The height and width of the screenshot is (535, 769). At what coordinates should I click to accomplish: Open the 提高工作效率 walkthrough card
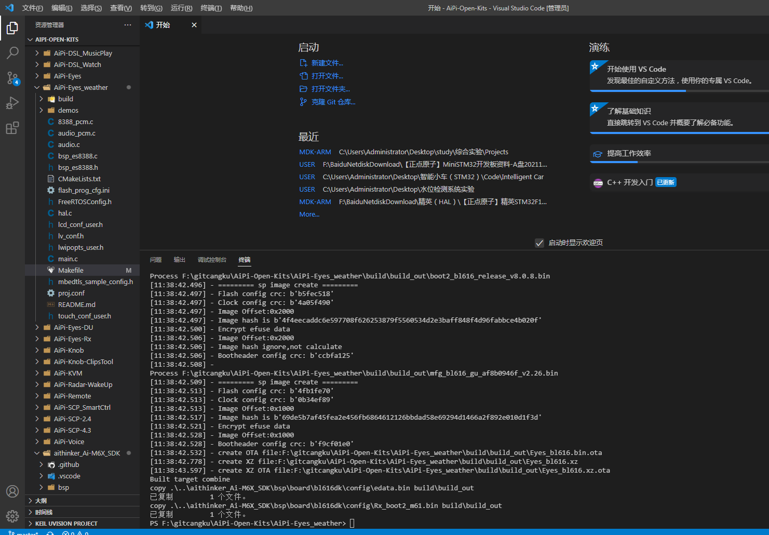(x=679, y=154)
